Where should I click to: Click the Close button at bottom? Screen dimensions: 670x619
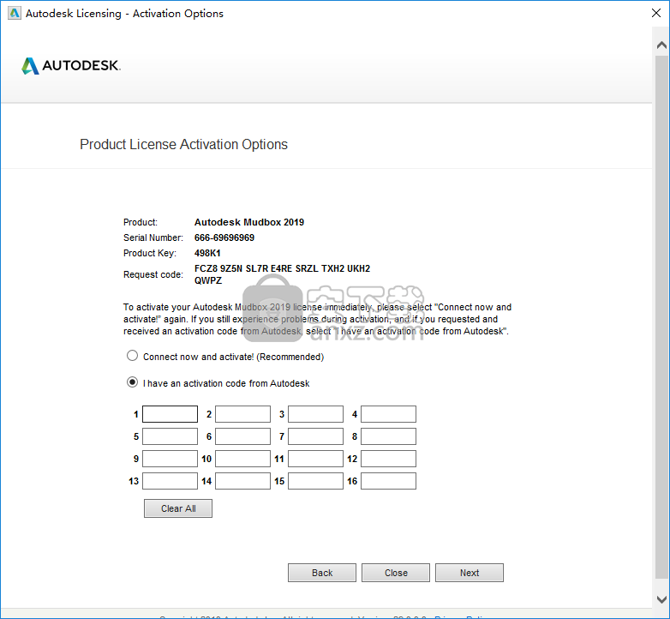tap(396, 573)
